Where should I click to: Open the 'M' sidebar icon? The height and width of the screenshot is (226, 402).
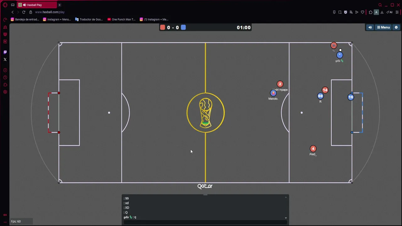coord(5,41)
